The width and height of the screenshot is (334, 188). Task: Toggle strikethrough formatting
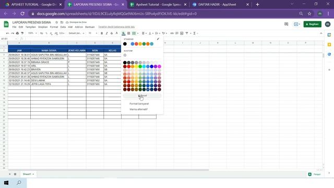pos(112,33)
